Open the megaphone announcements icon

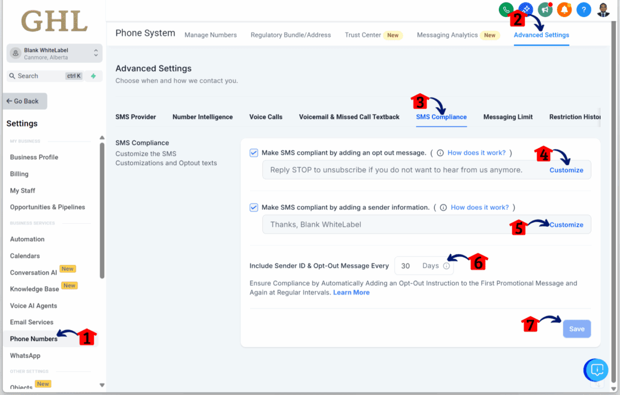coord(546,10)
